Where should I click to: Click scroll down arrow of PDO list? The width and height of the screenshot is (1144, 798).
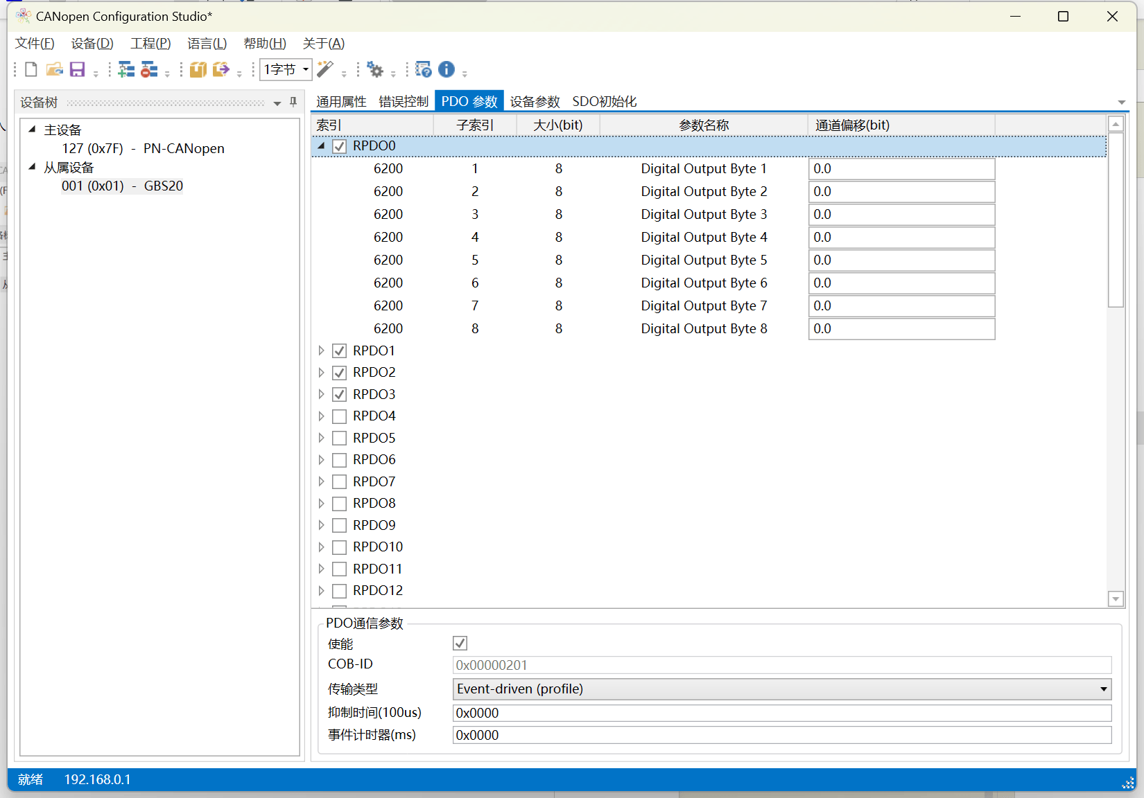point(1116,598)
